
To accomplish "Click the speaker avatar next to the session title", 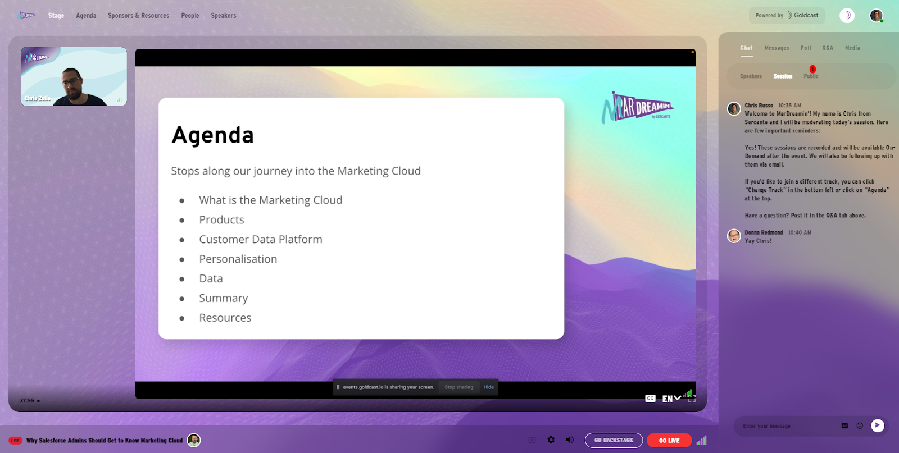I will (194, 441).
